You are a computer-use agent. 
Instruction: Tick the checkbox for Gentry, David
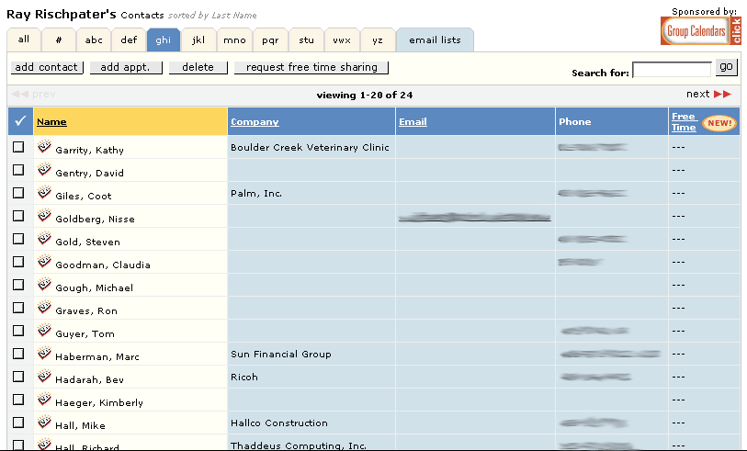pyautogui.click(x=18, y=170)
